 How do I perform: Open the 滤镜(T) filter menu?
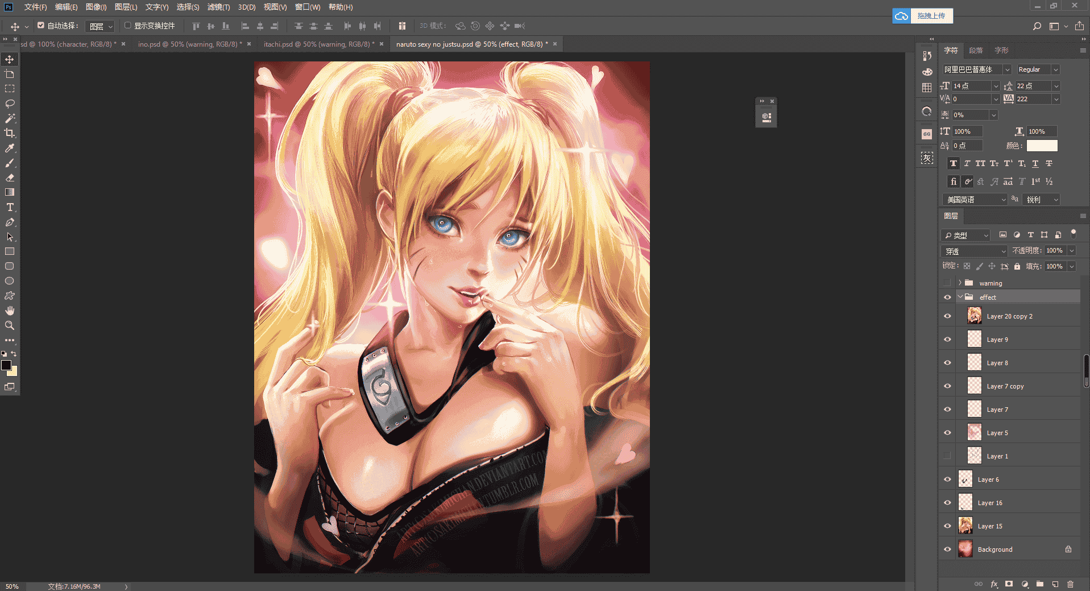coord(218,7)
